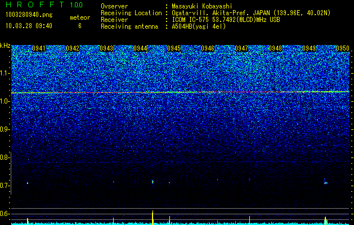
Task: Click location text Ogata-vill. Akita-Pref. JAPAN
Action: (x=221, y=13)
